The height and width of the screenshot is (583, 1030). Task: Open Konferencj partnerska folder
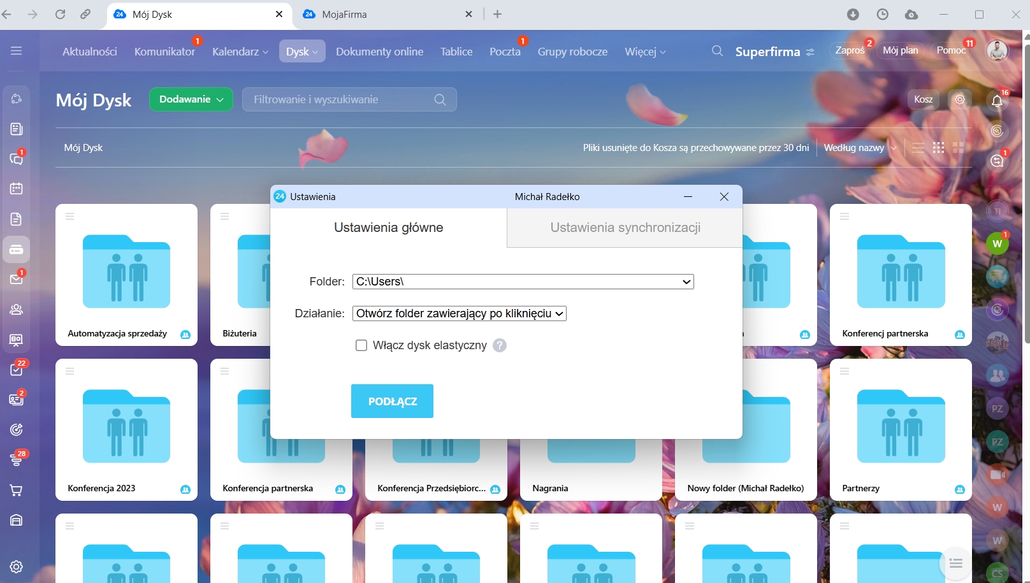(x=901, y=275)
